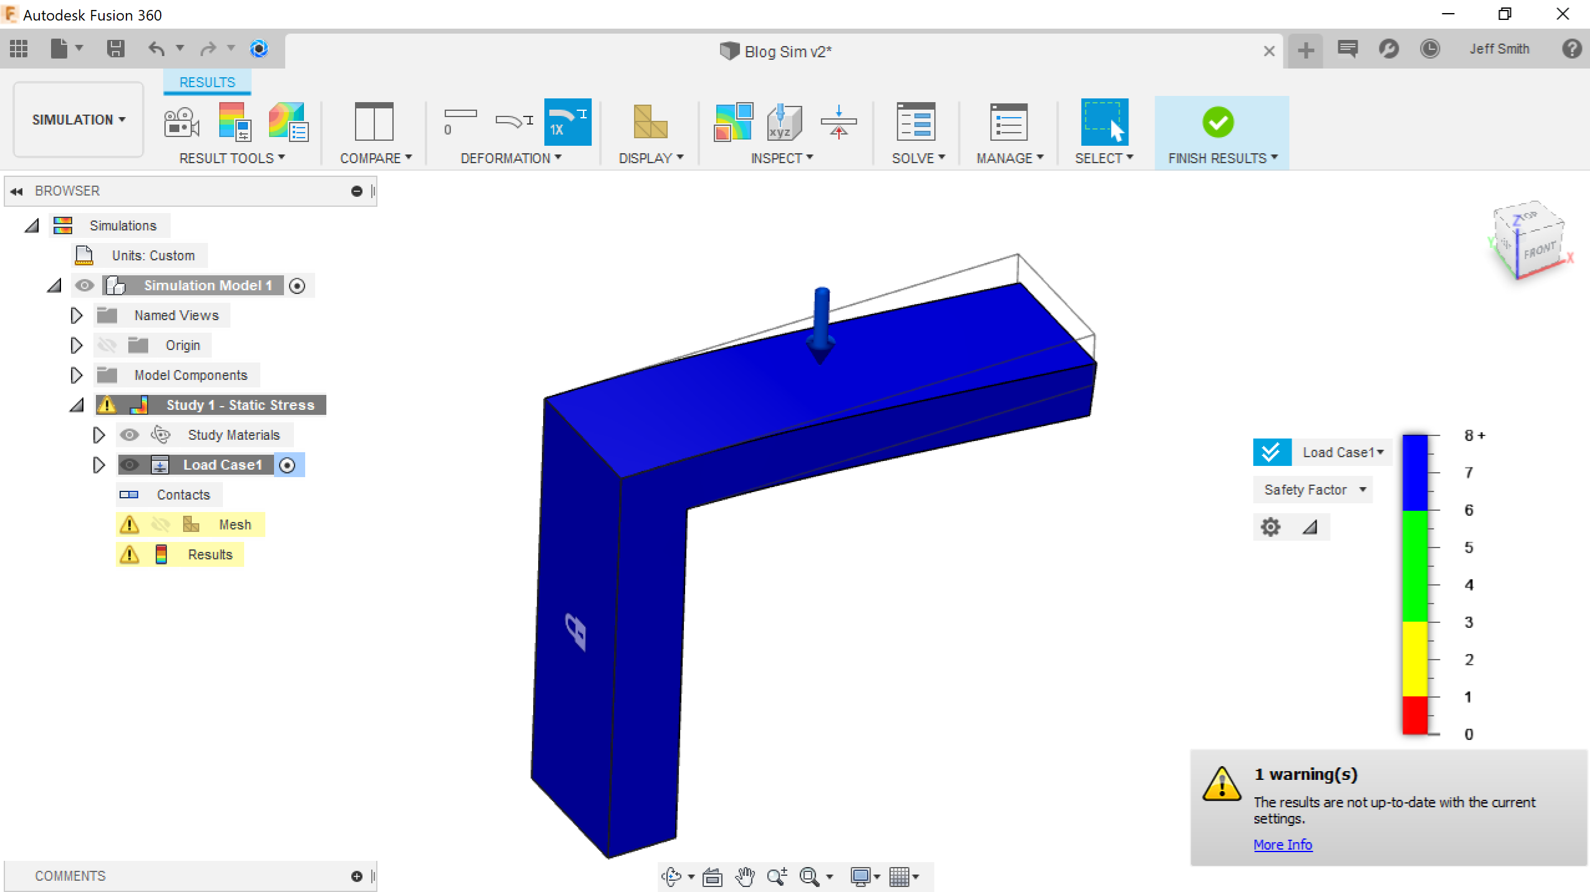
Task: Click the Job Status clock icon
Action: 1430,49
